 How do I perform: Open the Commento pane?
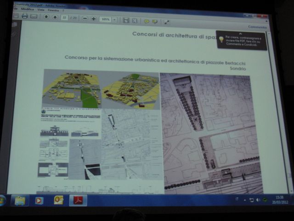tap(257, 27)
